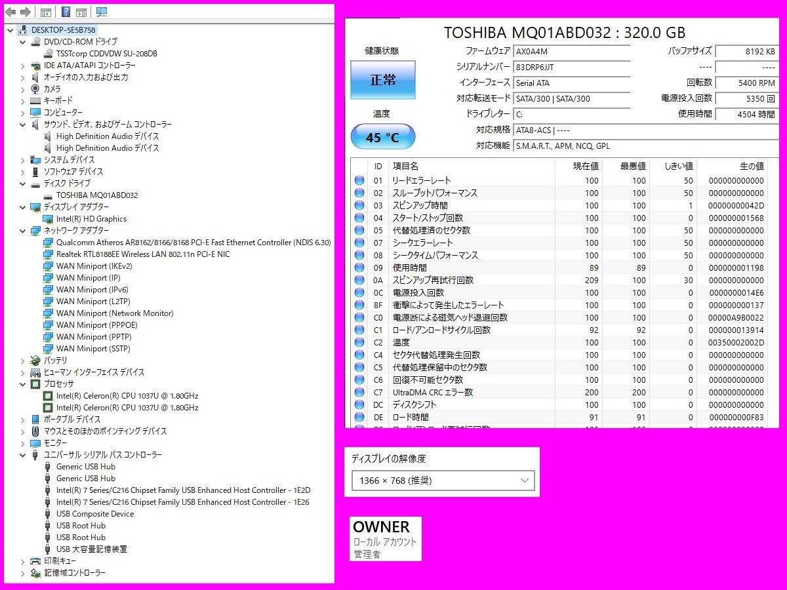Collapse the プロセッサ node
787x590 pixels.
pos(23,383)
